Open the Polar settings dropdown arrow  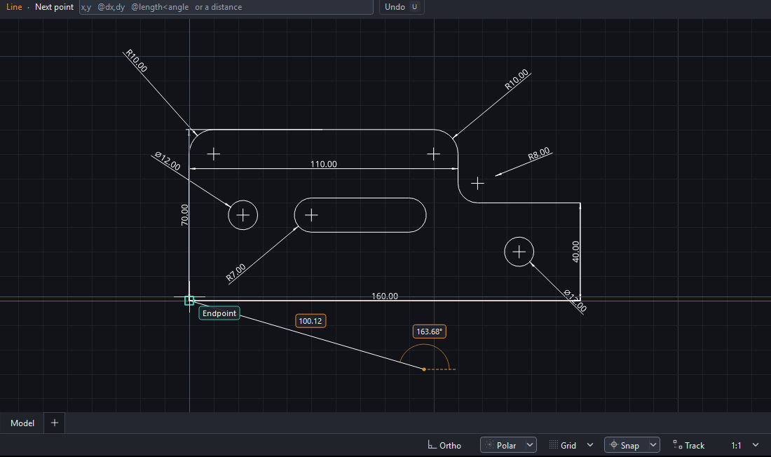click(530, 445)
